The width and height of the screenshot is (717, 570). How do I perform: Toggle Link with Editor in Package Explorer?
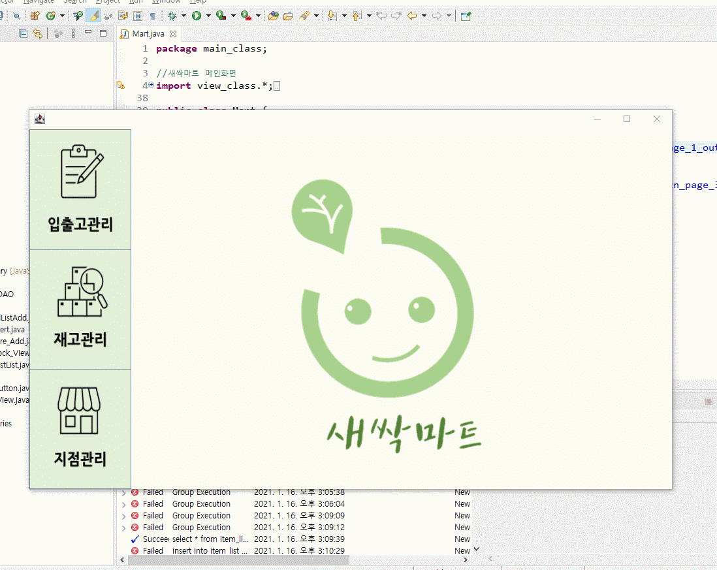pos(37,33)
